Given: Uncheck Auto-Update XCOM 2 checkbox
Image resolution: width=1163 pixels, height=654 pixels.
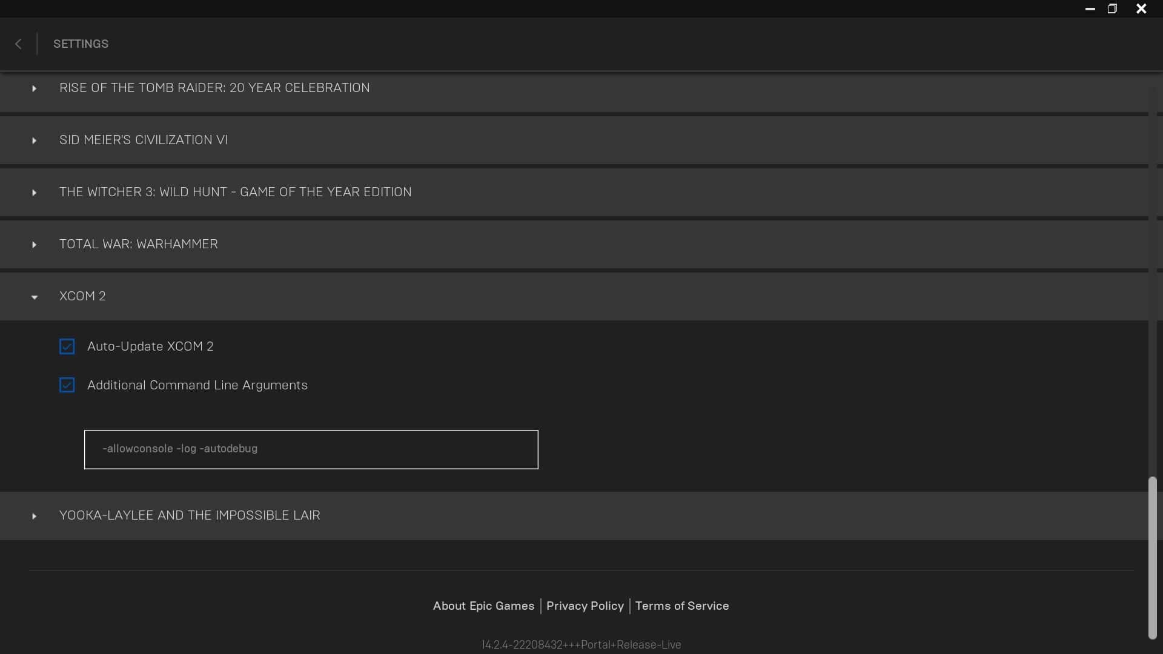Looking at the screenshot, I should coord(67,346).
